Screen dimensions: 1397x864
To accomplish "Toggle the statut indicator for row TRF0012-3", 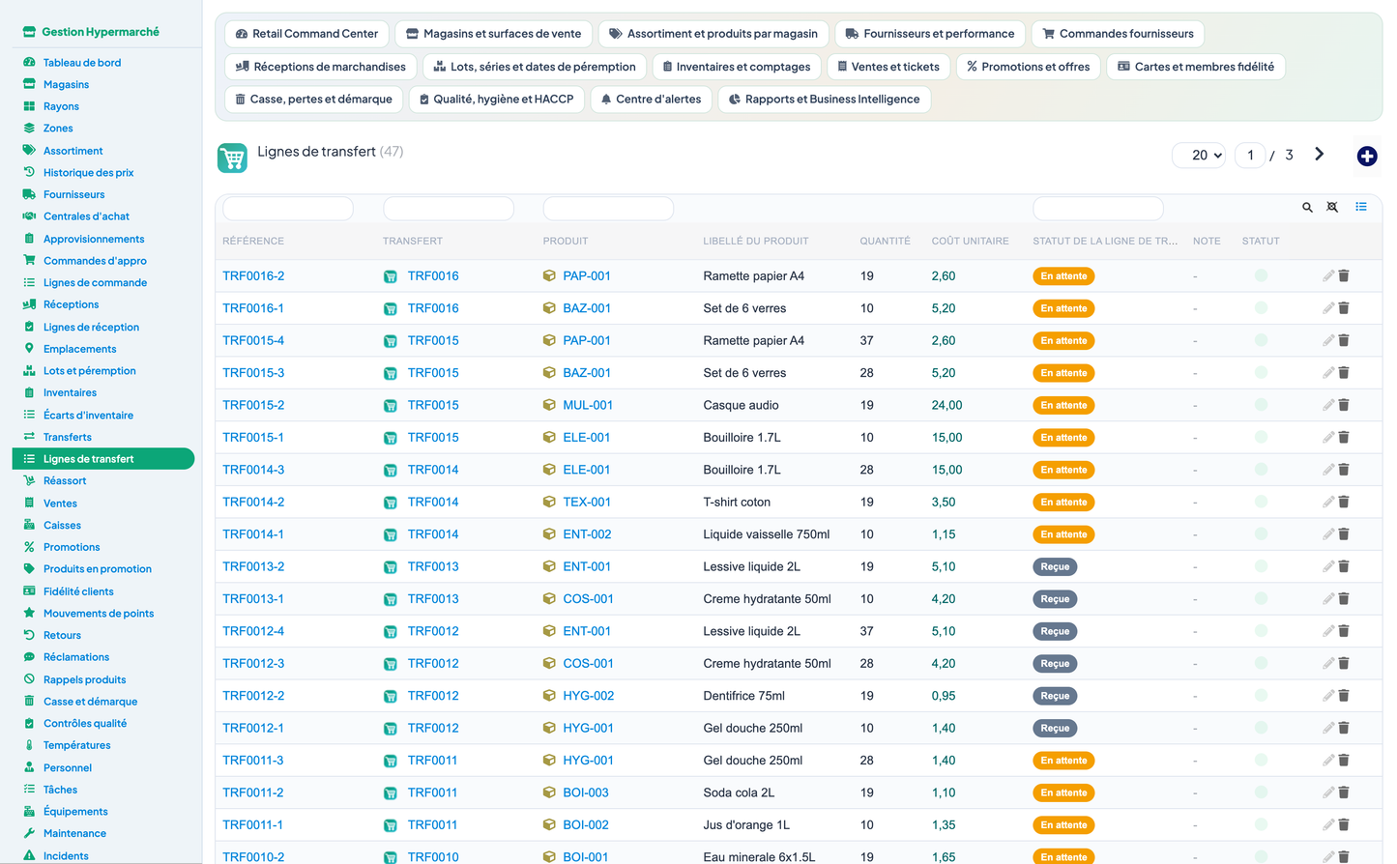I will click(x=1261, y=663).
